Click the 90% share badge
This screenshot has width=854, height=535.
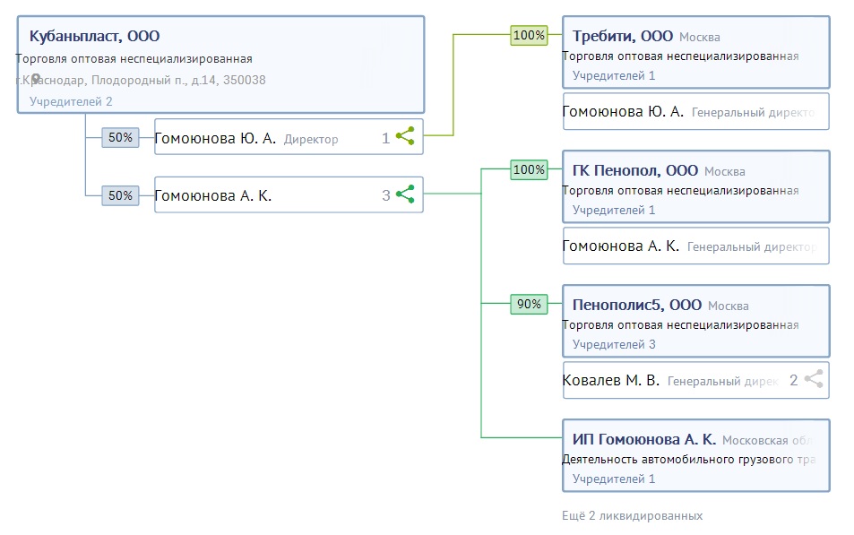tap(529, 304)
